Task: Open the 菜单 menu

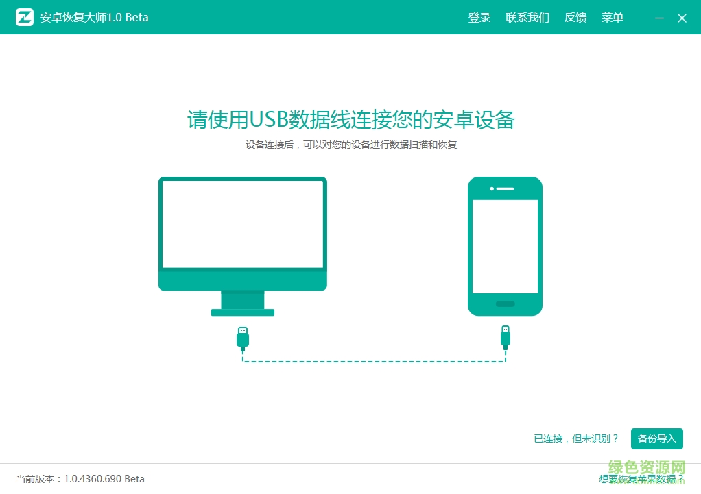Action: point(612,17)
